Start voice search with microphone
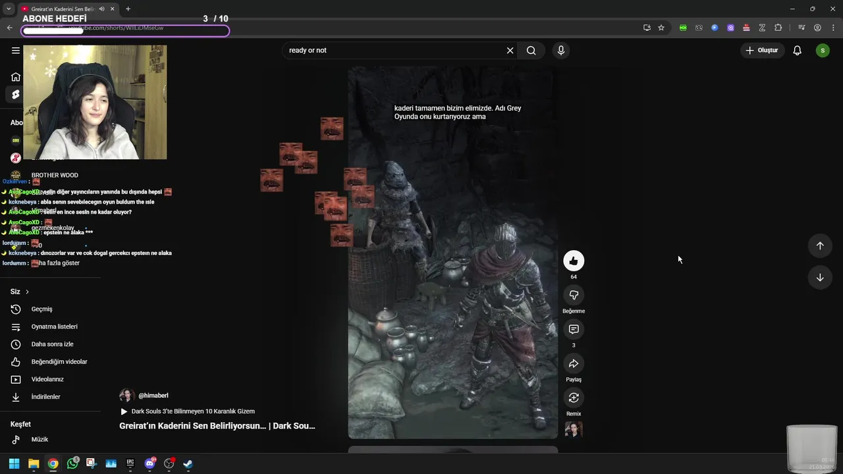 [560, 50]
